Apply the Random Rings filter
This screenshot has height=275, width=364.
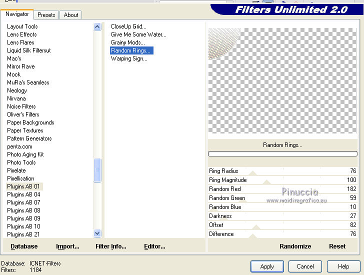pos(267,266)
